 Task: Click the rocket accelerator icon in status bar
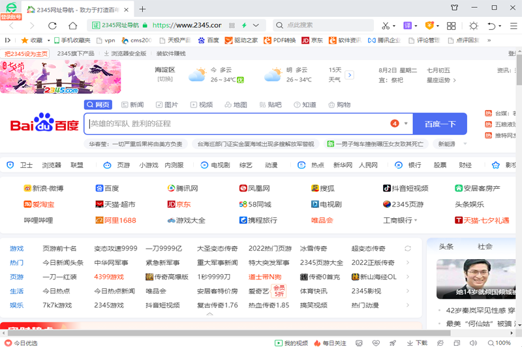click(393, 343)
